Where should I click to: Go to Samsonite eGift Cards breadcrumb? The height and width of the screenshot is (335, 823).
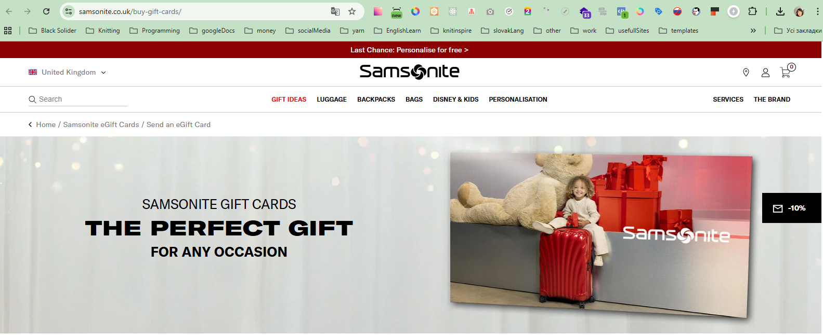coord(101,124)
